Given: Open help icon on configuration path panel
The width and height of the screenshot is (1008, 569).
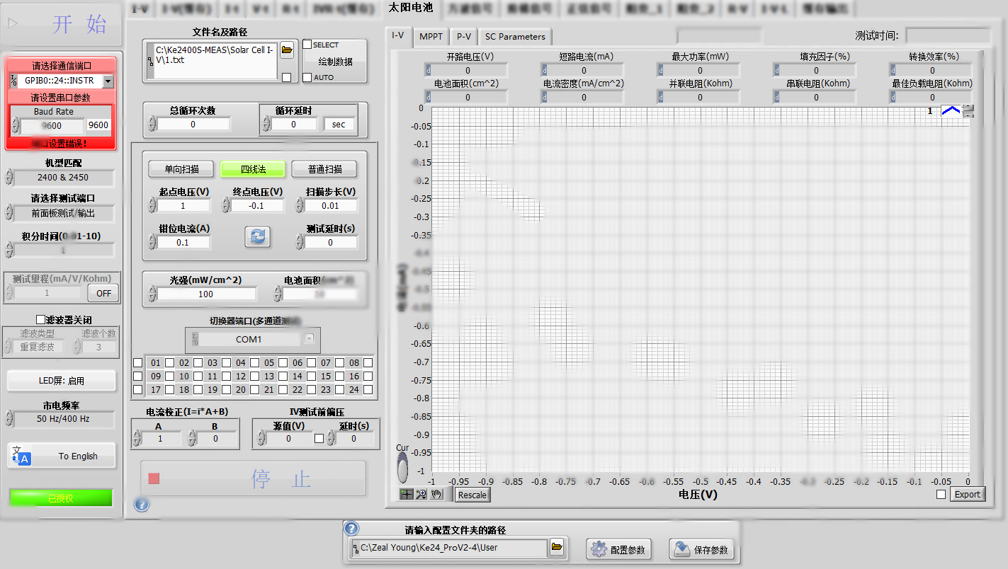Looking at the screenshot, I should click(x=351, y=529).
